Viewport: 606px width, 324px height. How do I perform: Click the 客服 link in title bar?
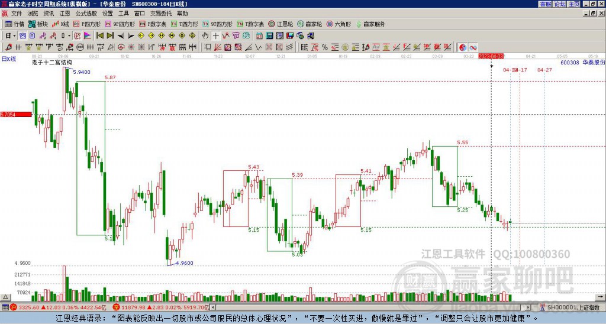point(545,4)
